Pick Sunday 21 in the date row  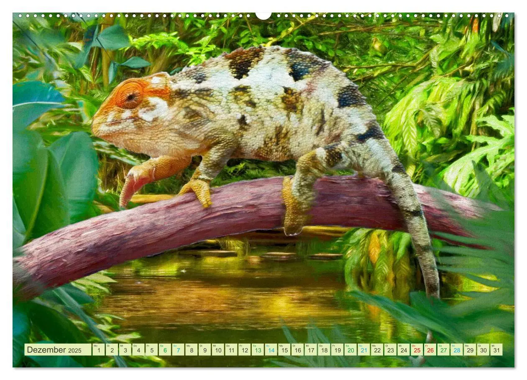[x=364, y=350]
